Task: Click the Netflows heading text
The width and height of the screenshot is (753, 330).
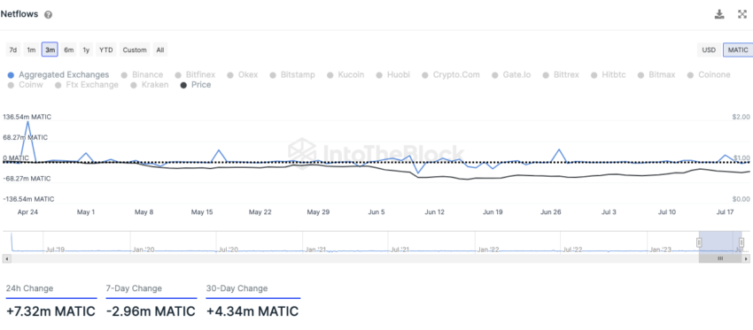Action: point(20,14)
